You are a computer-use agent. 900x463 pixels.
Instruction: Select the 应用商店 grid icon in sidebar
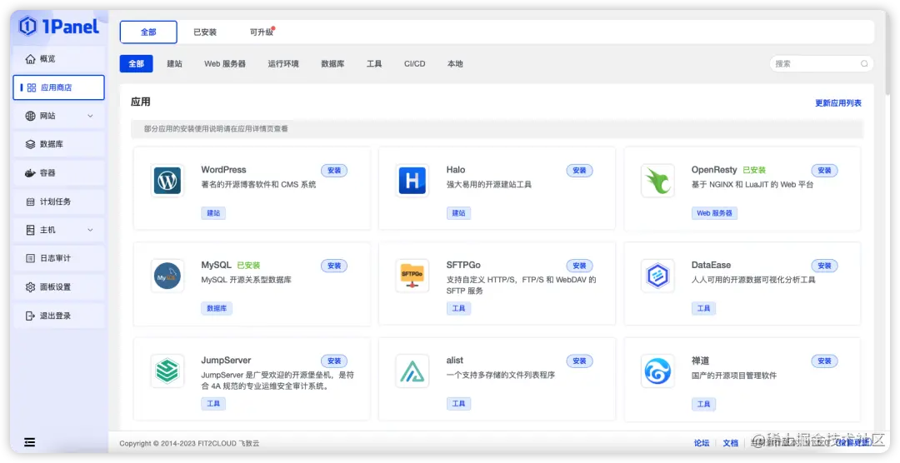32,87
